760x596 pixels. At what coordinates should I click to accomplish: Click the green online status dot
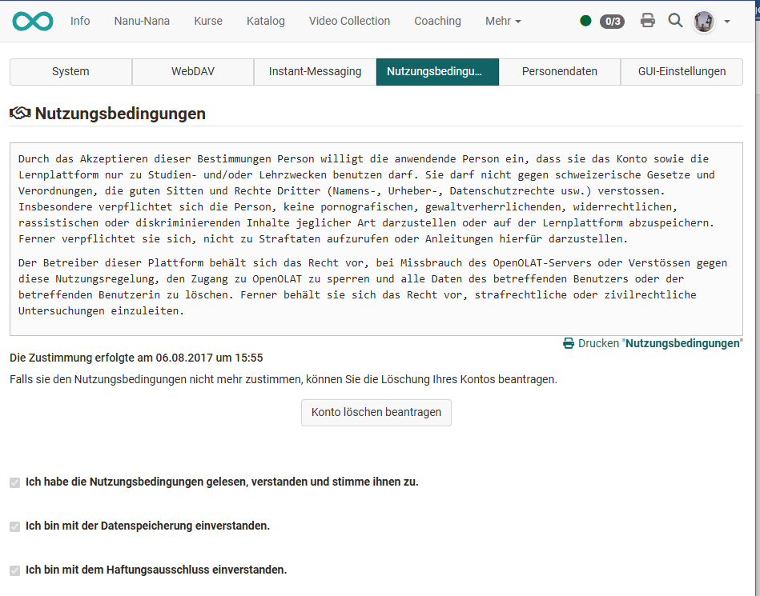[585, 21]
